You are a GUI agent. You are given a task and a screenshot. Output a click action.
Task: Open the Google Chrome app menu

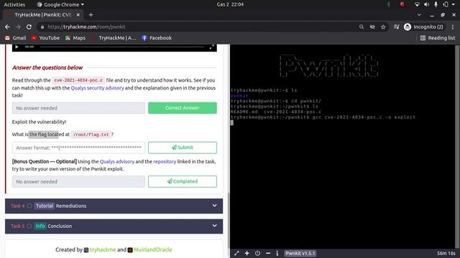click(60, 4)
